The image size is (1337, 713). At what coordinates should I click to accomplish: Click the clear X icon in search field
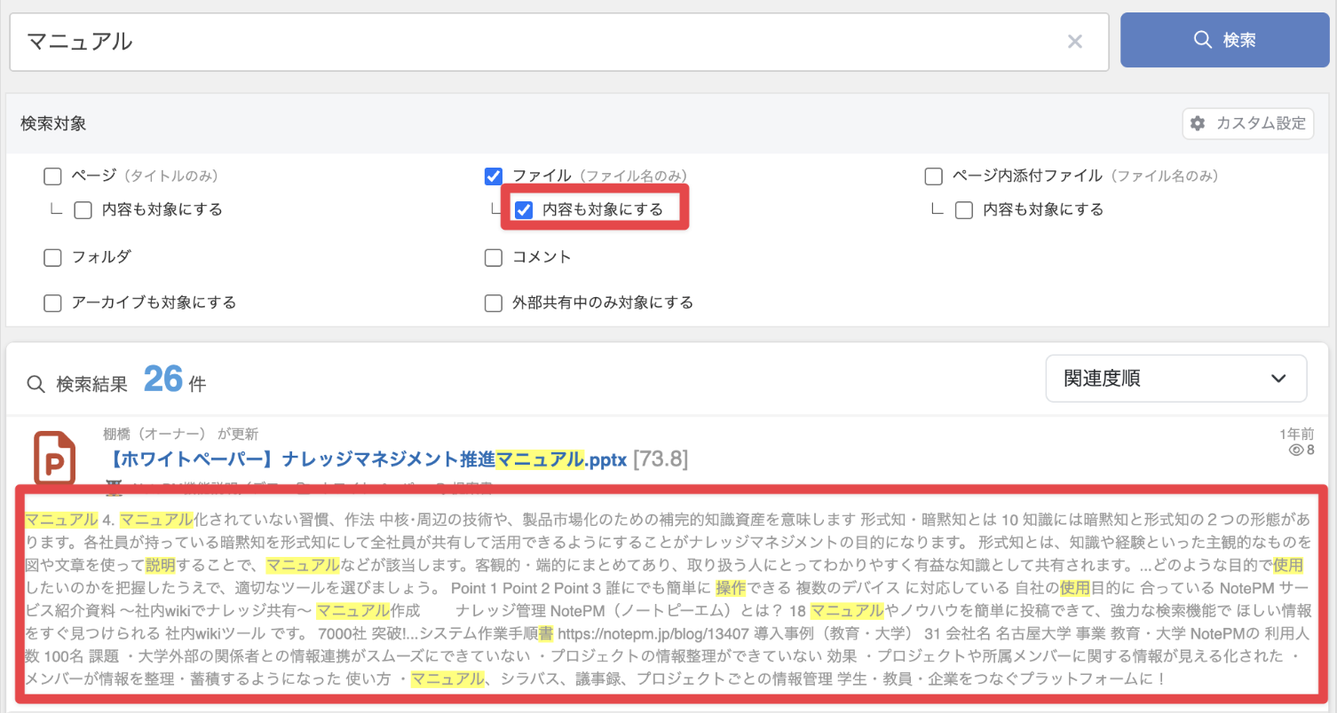pyautogui.click(x=1074, y=42)
